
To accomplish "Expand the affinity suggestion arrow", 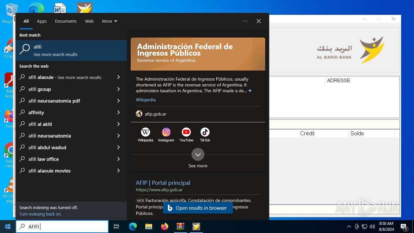I will point(118,112).
